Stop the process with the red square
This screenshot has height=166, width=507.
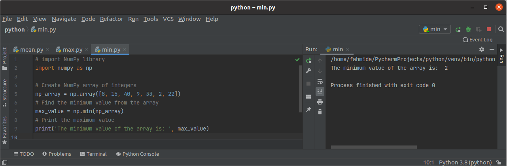(489, 29)
